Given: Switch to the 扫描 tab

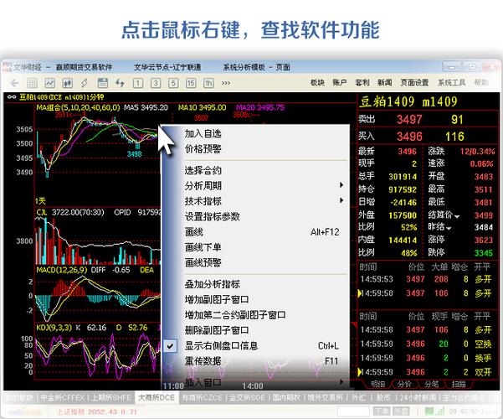Looking at the screenshot, I should (x=459, y=384).
